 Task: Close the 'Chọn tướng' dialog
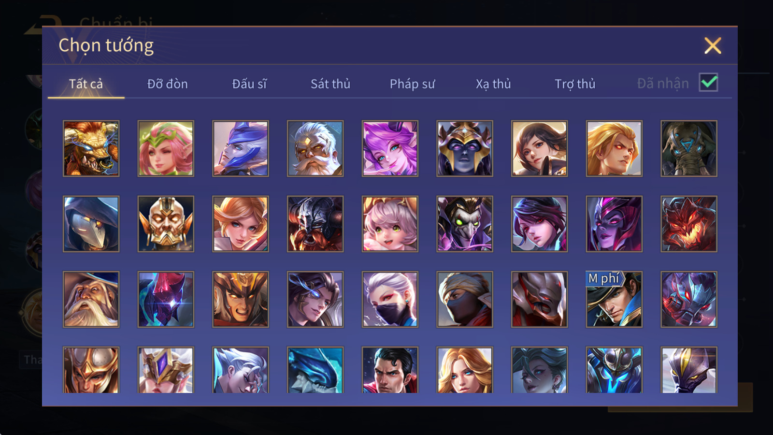tap(713, 45)
